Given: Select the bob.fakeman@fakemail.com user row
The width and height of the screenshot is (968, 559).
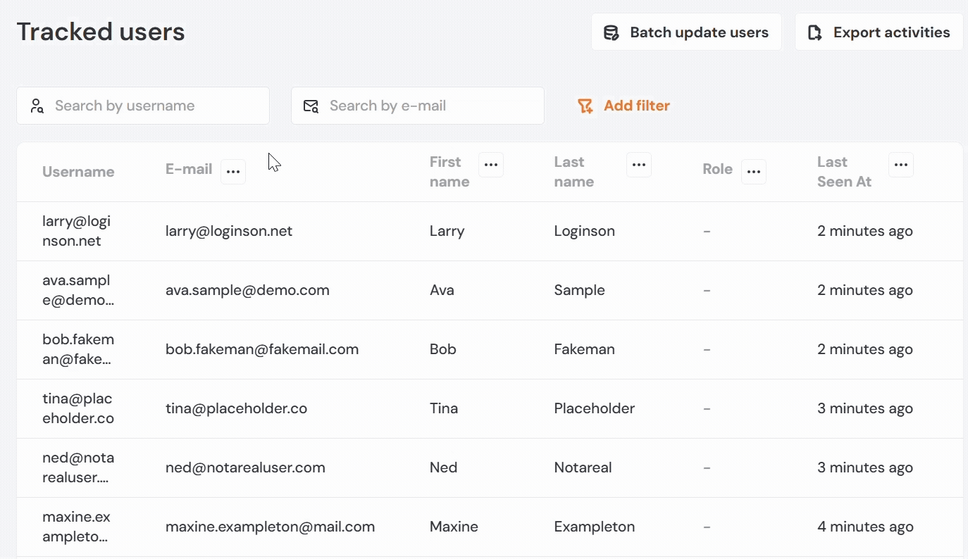Looking at the screenshot, I should point(262,349).
